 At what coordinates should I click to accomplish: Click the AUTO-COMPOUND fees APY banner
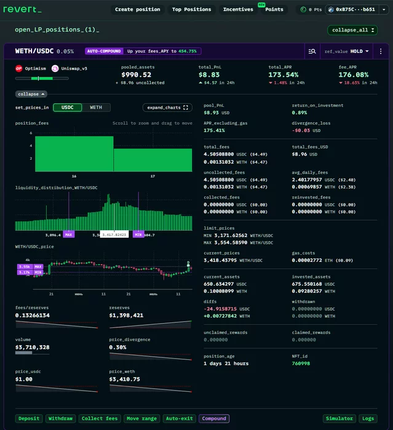pos(143,51)
